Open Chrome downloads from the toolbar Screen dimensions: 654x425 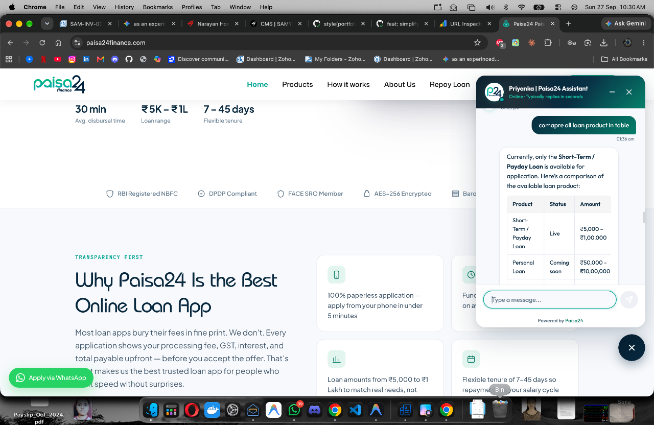pyautogui.click(x=603, y=43)
